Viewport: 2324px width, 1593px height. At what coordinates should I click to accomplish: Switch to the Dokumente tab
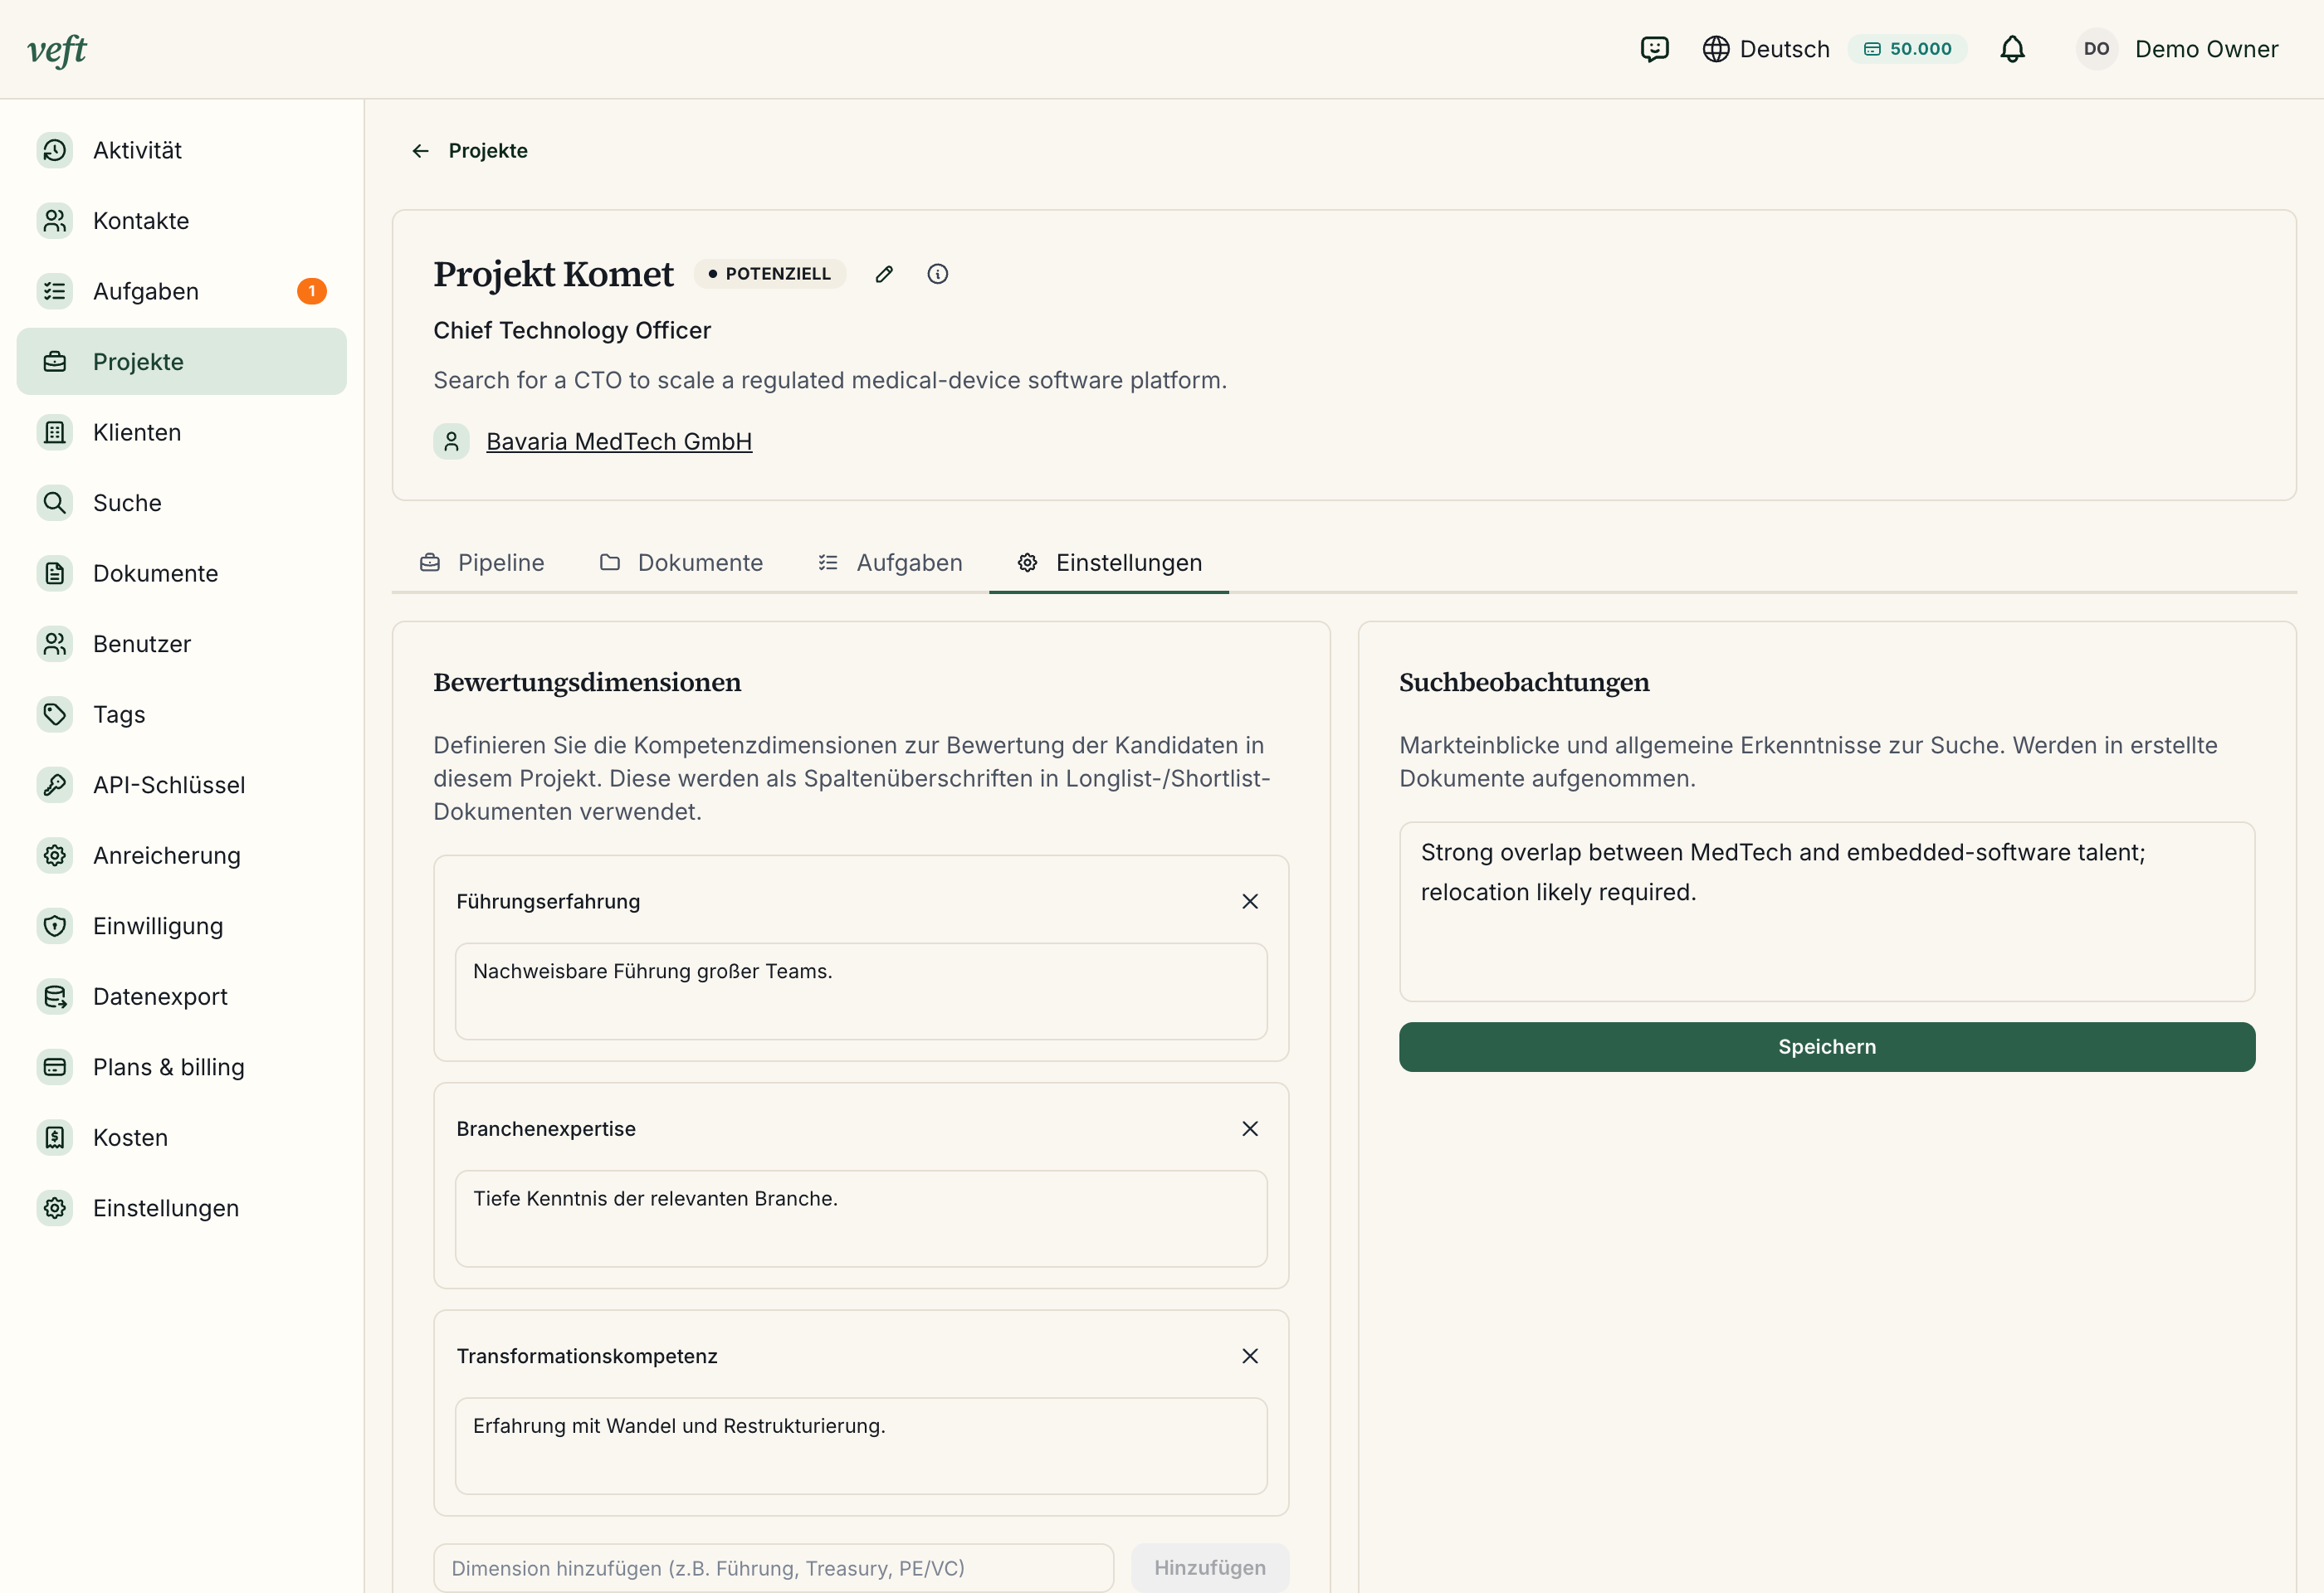point(681,563)
